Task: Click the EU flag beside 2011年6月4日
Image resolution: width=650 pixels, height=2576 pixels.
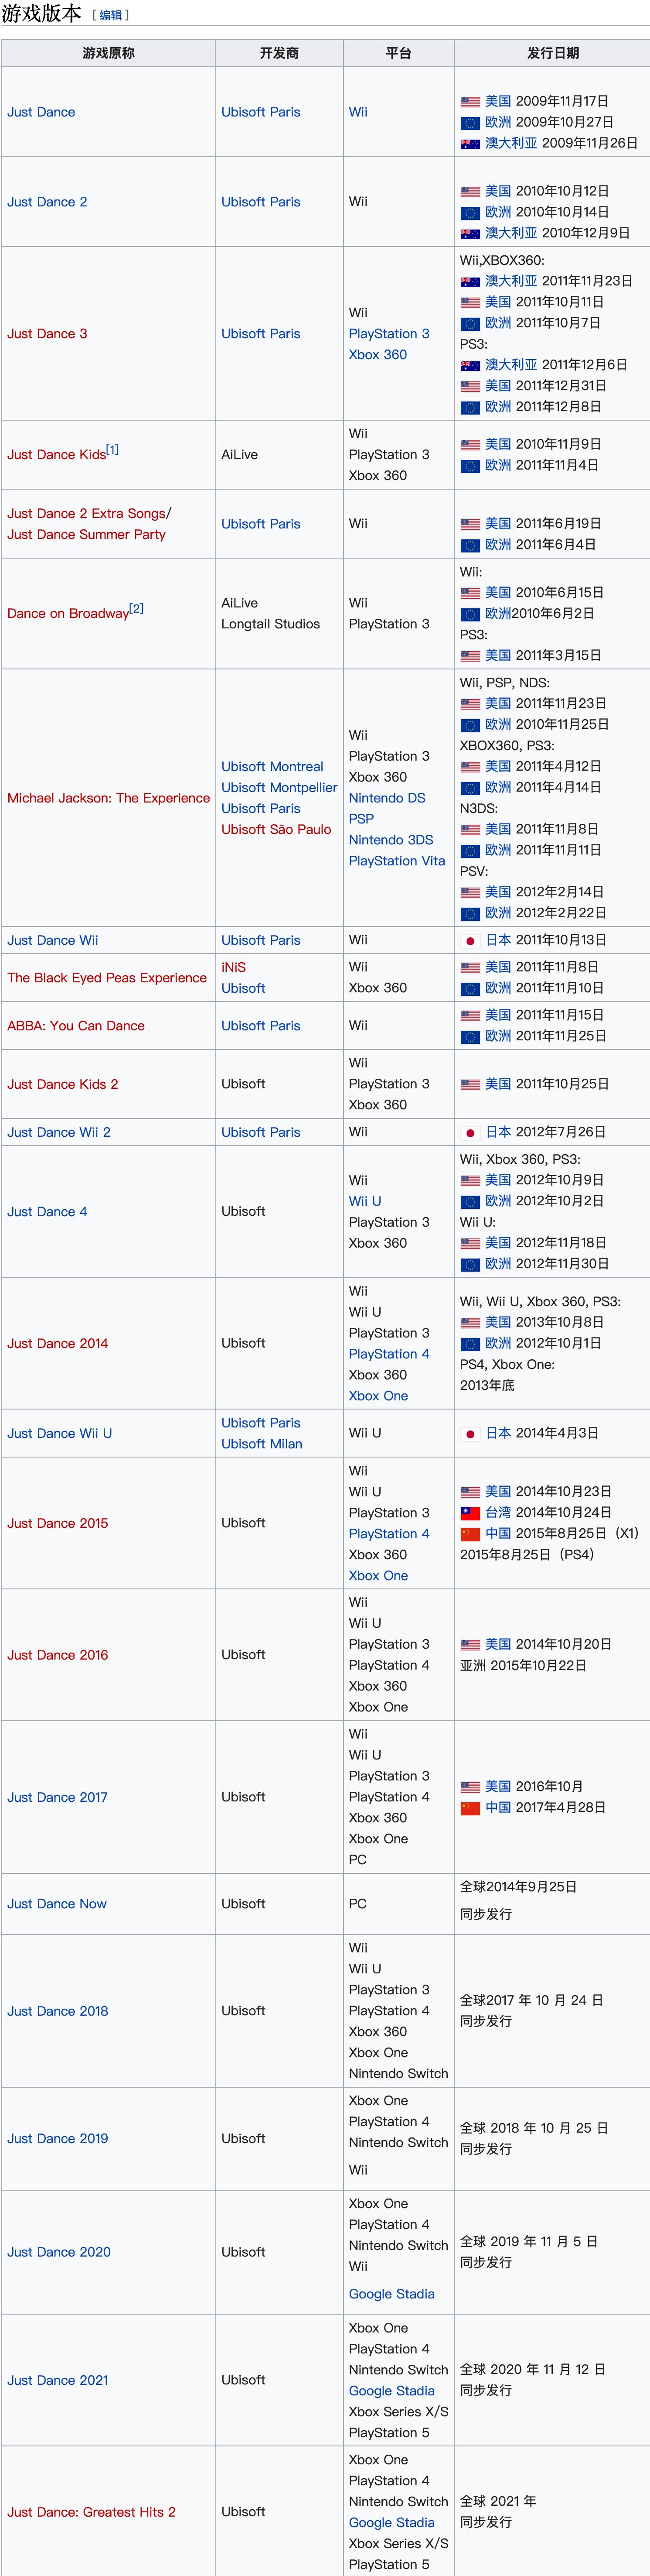Action: 470,545
